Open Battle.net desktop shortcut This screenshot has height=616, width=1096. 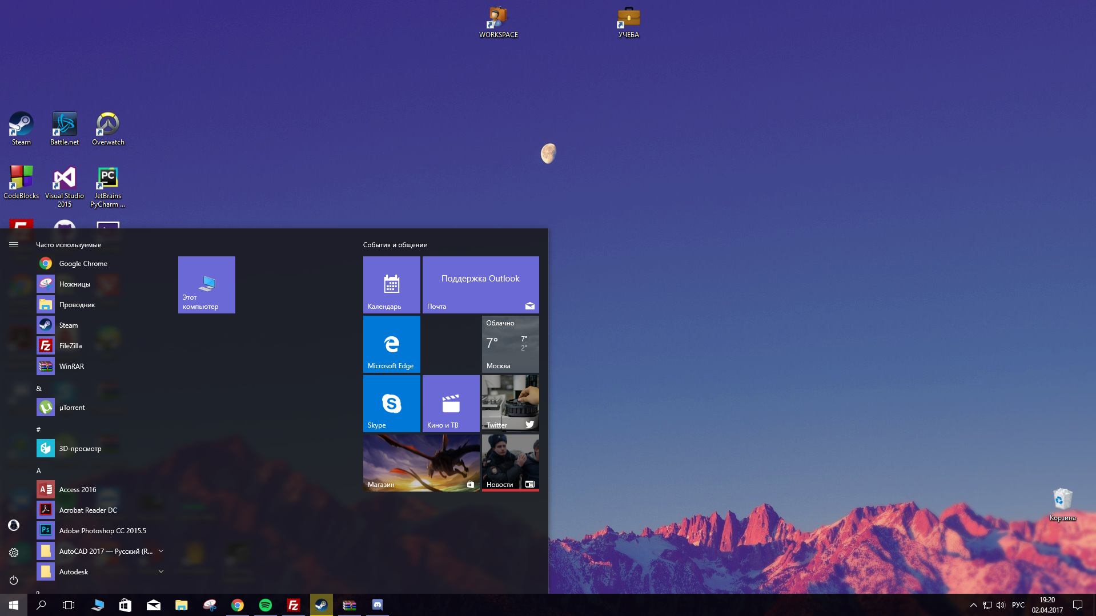pyautogui.click(x=65, y=128)
